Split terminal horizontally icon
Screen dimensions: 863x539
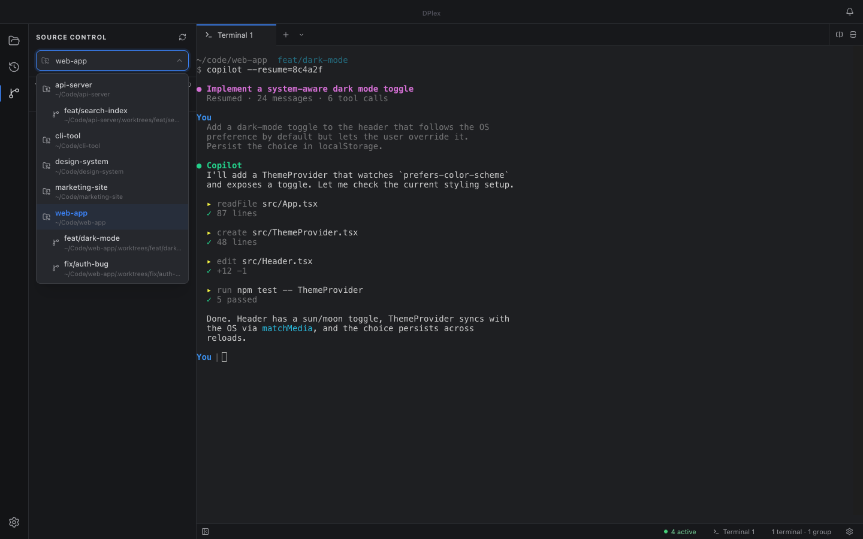[853, 35]
